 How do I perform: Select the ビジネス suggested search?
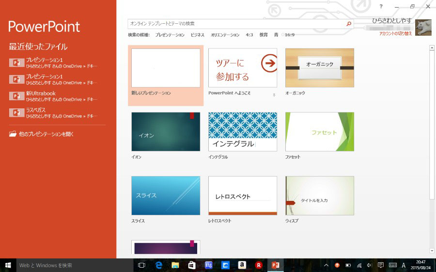point(197,35)
